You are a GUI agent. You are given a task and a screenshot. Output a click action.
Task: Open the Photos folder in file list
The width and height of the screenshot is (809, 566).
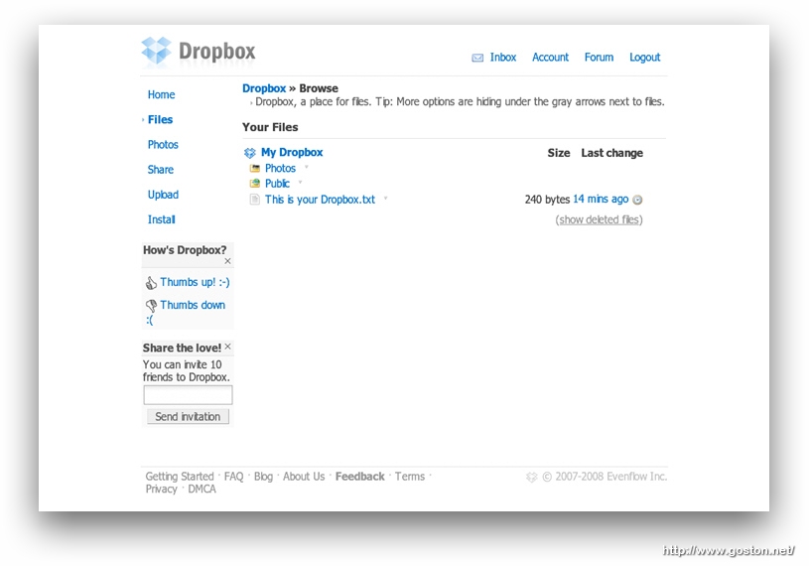280,169
